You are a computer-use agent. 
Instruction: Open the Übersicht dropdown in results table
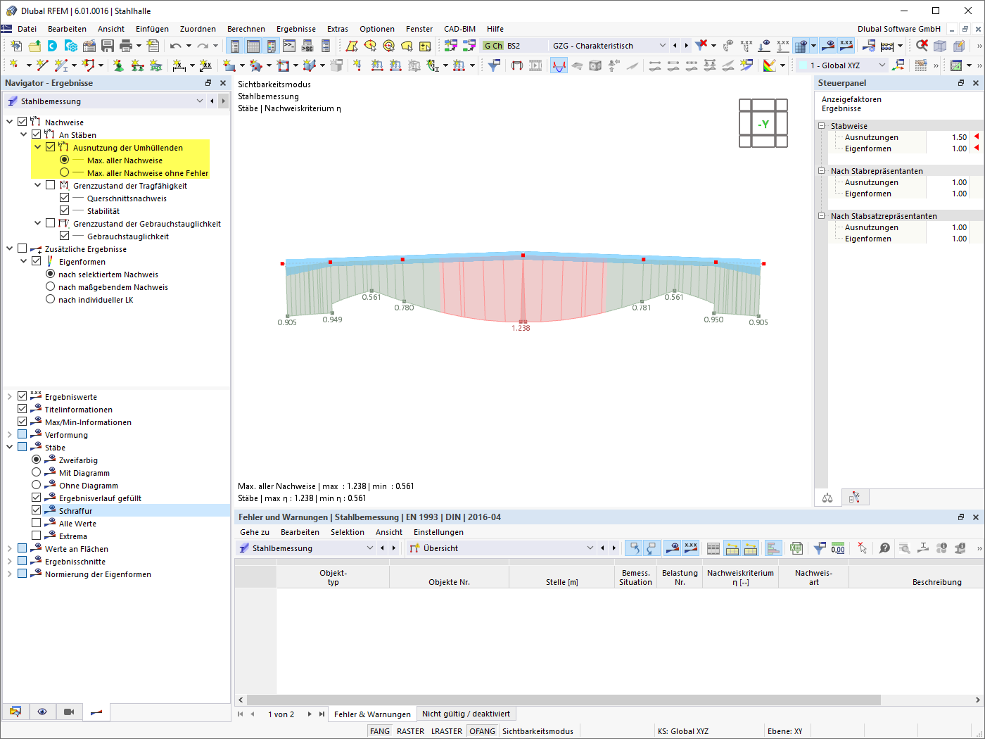pyautogui.click(x=590, y=548)
